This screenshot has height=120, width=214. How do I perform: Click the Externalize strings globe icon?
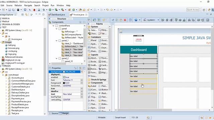tap(136, 20)
